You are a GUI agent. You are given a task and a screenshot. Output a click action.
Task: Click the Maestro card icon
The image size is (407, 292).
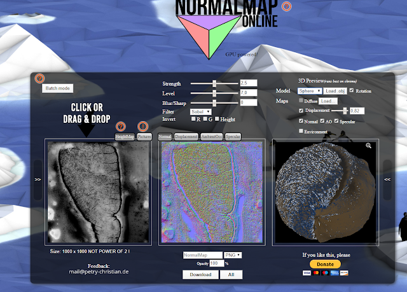click(325, 273)
